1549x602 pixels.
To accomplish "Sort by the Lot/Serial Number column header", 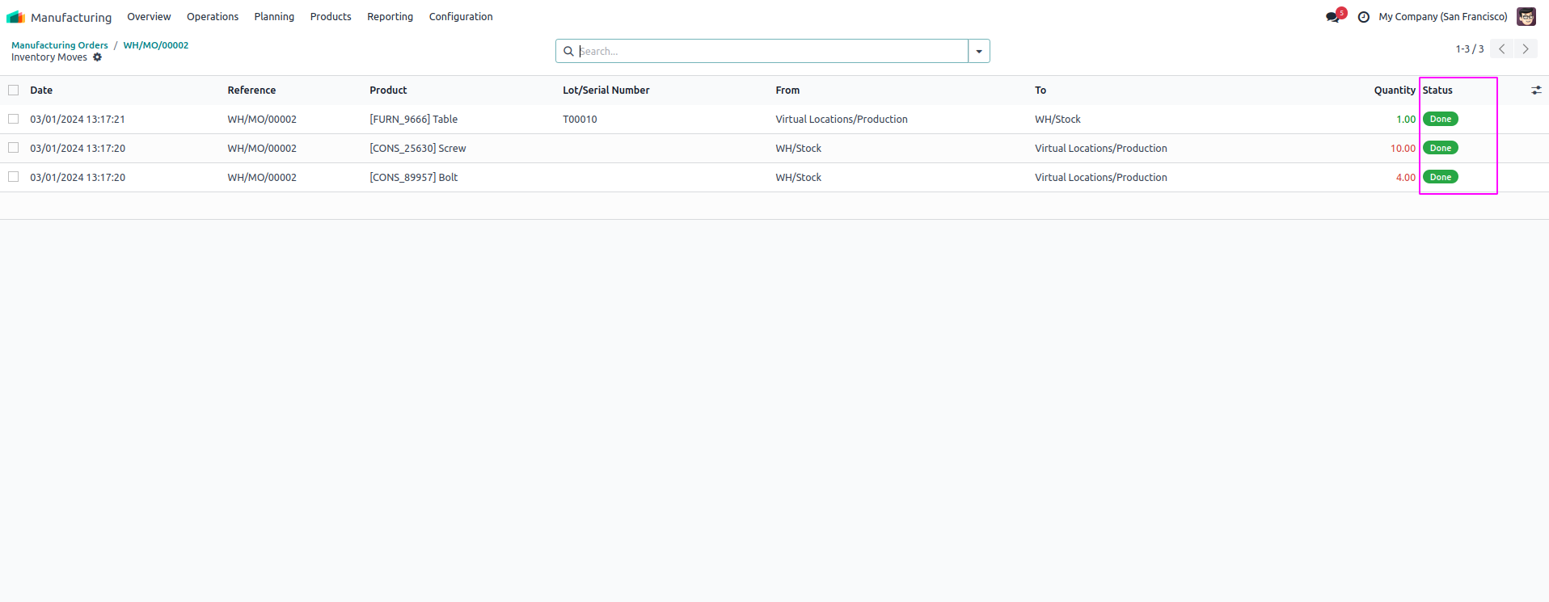I will (x=606, y=91).
